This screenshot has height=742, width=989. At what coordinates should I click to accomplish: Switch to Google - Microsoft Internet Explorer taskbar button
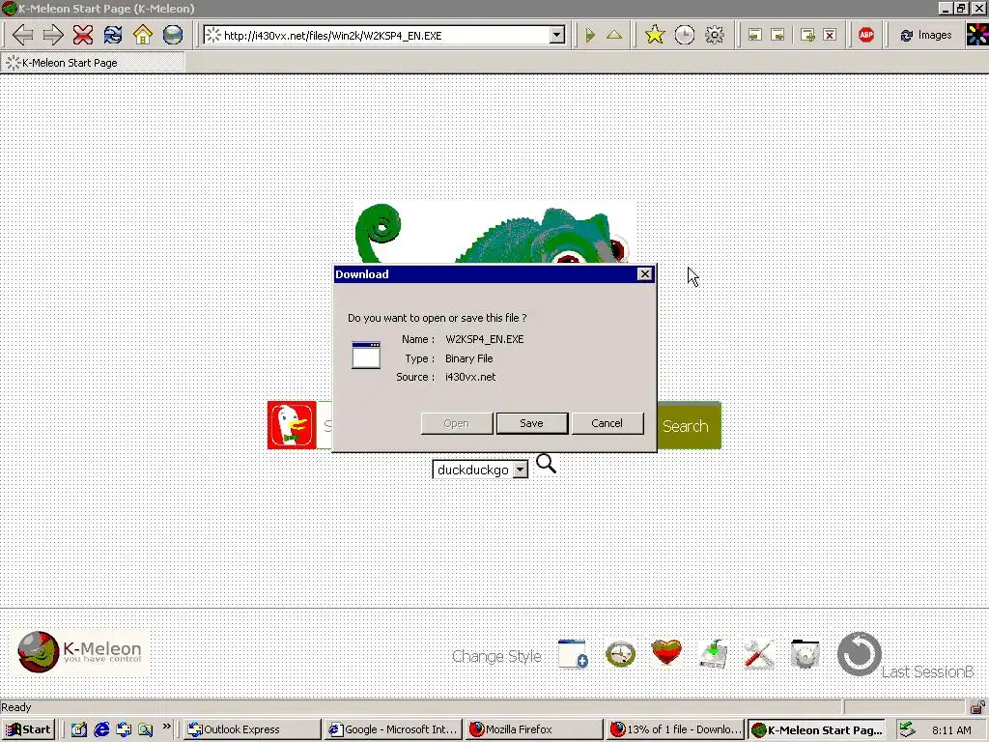(x=394, y=729)
